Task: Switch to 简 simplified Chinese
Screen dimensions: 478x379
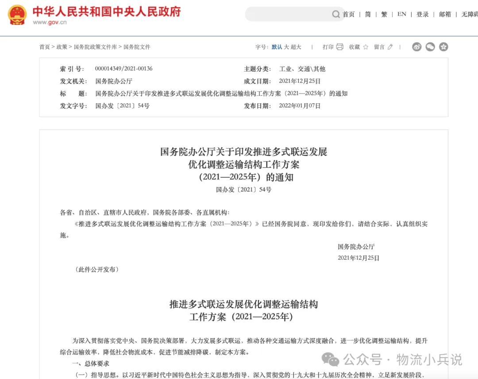Action: pos(368,14)
